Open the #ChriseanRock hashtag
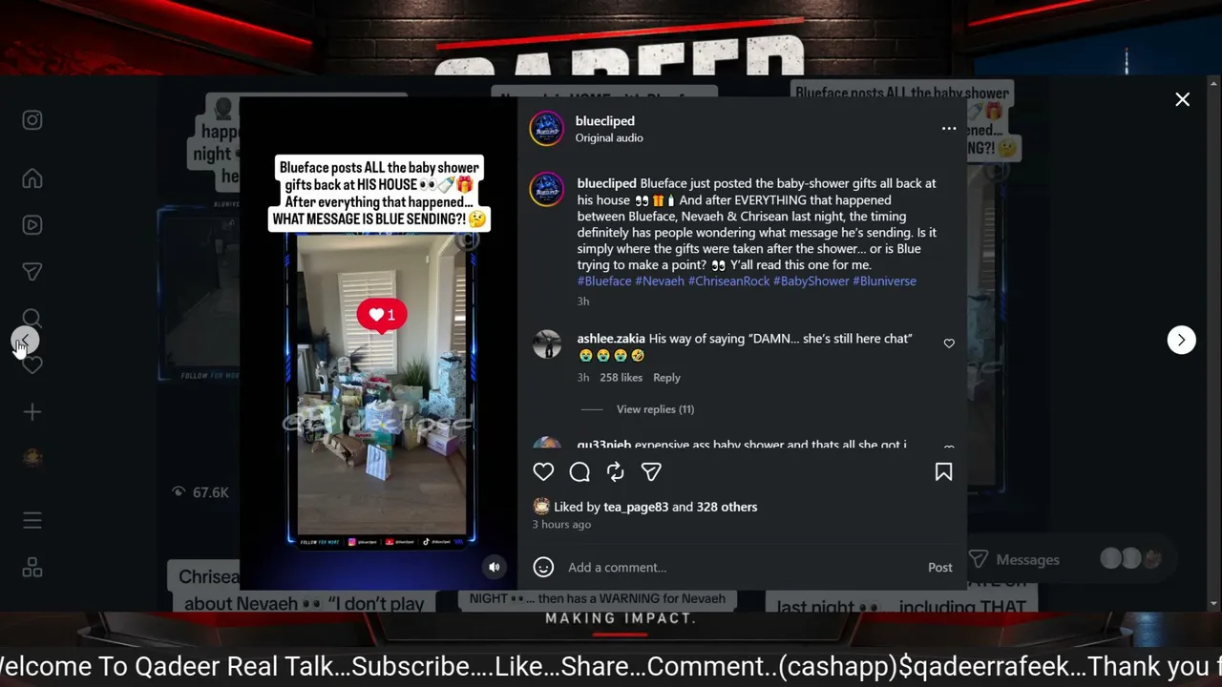The height and width of the screenshot is (687, 1222). (728, 281)
